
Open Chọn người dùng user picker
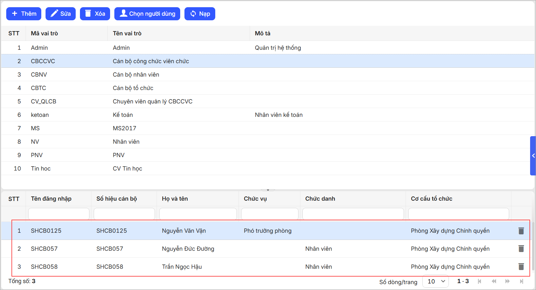click(x=147, y=14)
